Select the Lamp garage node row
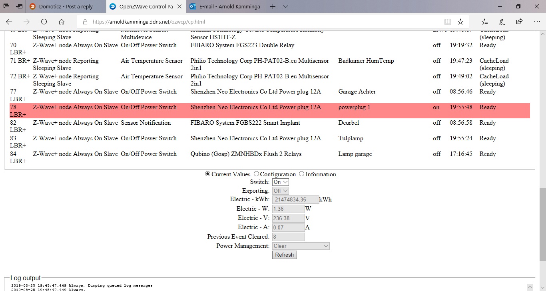Viewport: 546px width, 291px height. 270,157
